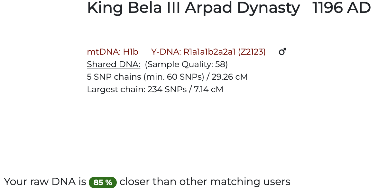This screenshot has height=196, width=377.
Task: Click the green 85 % badge
Action: coord(103,182)
